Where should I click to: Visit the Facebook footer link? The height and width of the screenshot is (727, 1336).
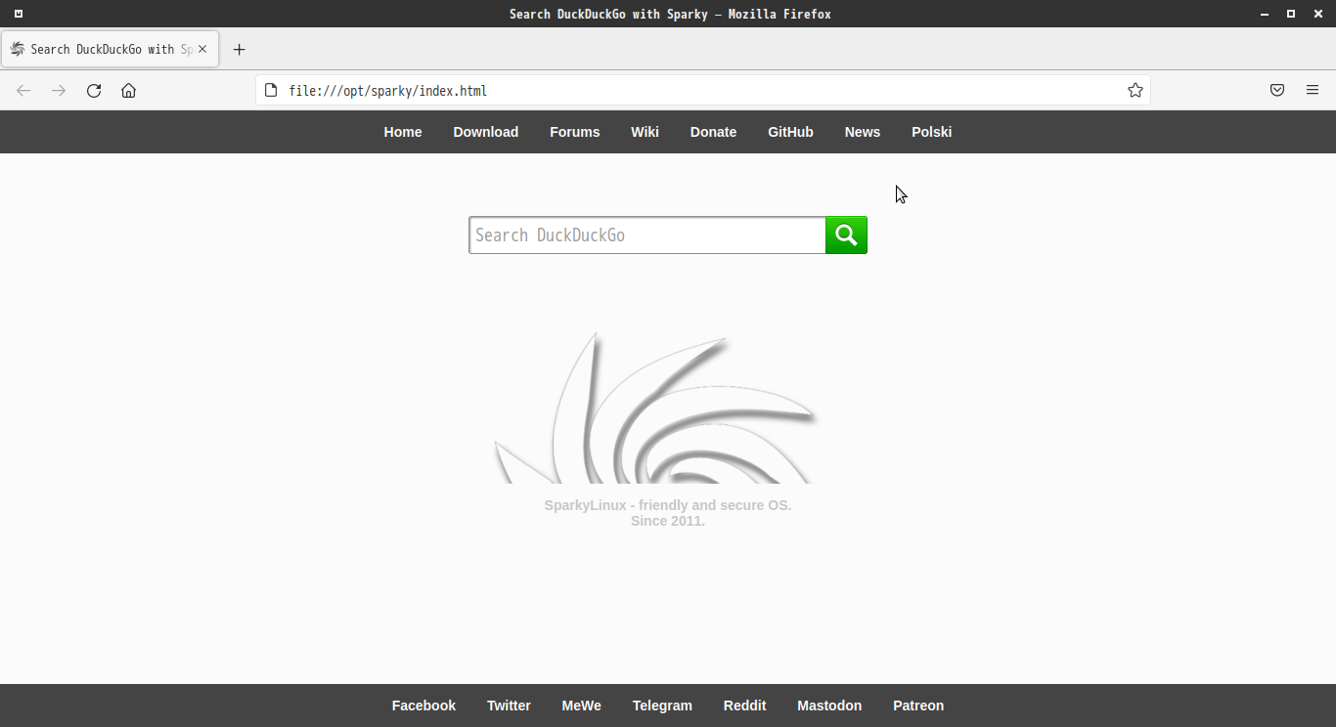click(x=423, y=706)
